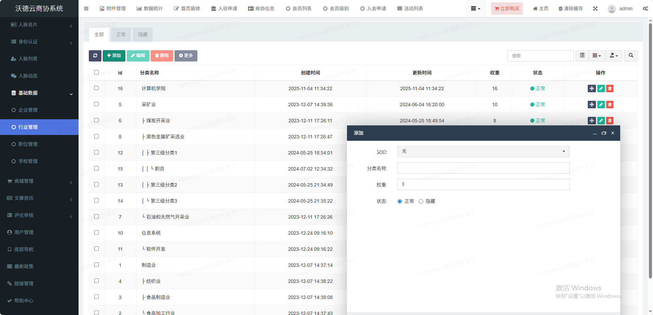Toggle the table view list icon
653x315 pixels.
[x=582, y=56]
